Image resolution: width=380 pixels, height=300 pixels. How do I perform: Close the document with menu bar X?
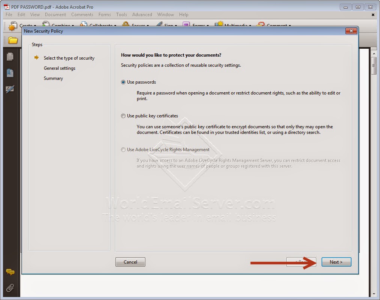(373, 15)
